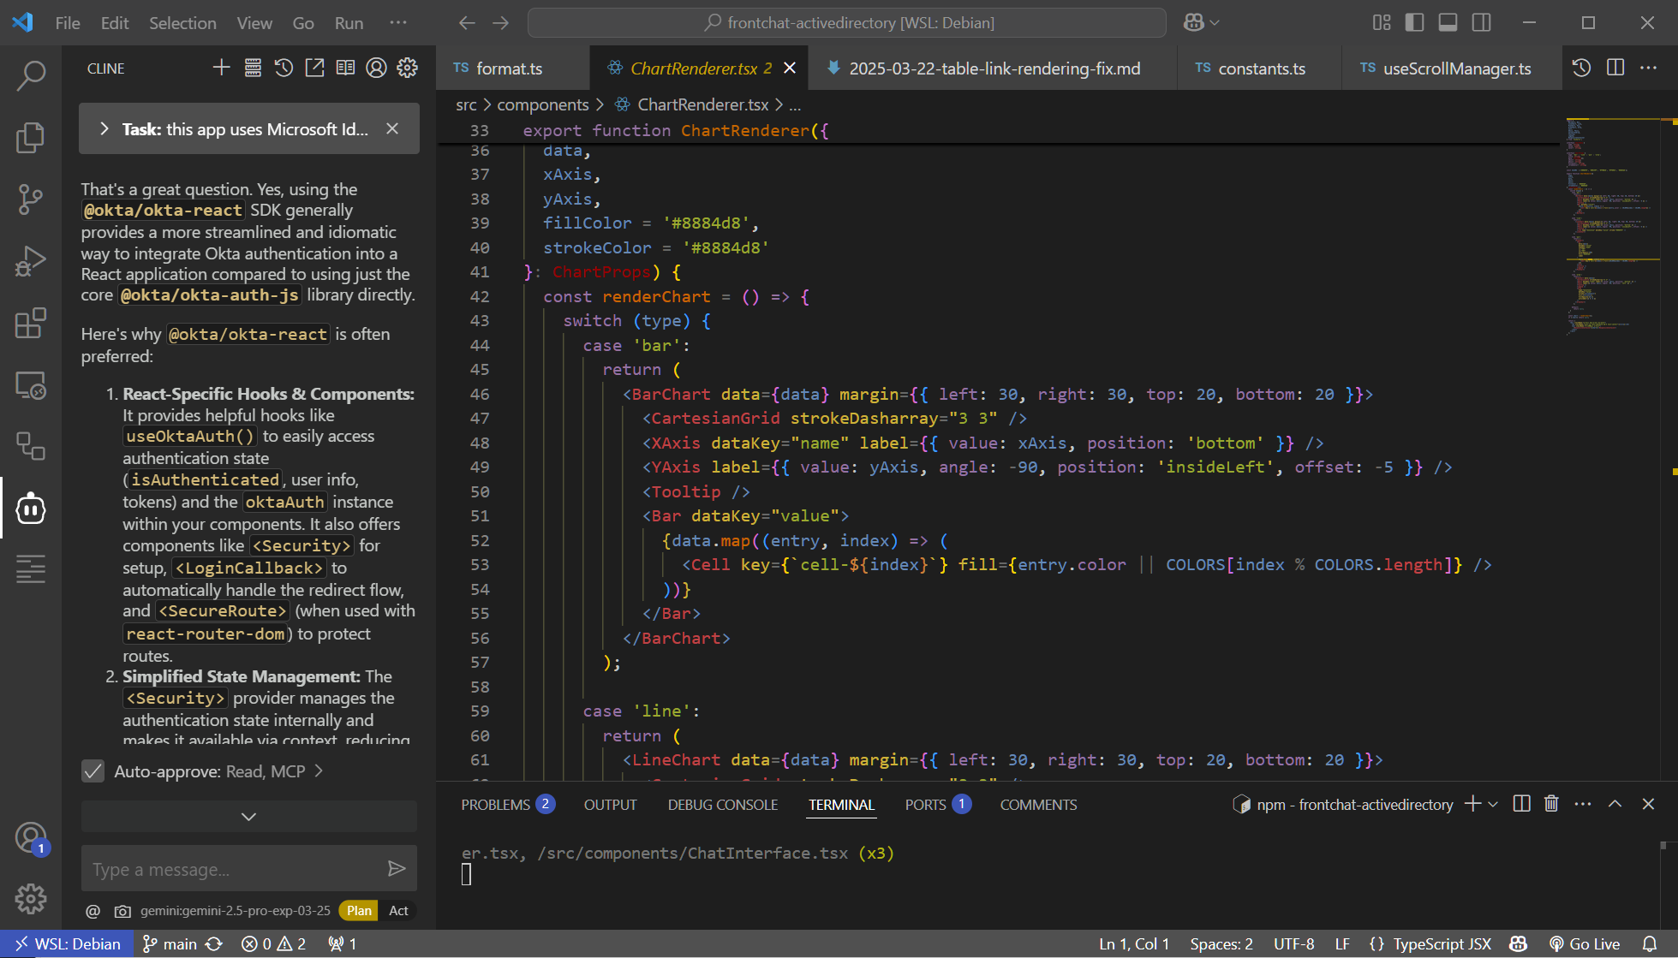Send the Cline message

tap(397, 869)
